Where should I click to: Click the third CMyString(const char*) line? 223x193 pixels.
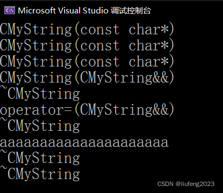(x=87, y=62)
